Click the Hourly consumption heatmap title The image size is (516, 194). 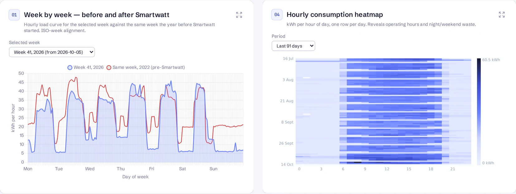335,15
